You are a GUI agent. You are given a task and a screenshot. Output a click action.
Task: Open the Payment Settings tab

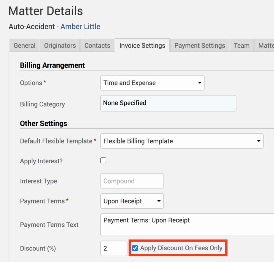200,46
